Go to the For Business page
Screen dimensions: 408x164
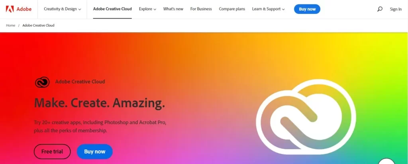pyautogui.click(x=201, y=9)
